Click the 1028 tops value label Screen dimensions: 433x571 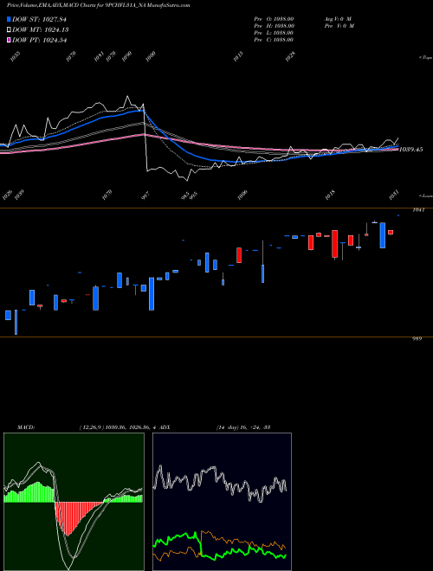[x=290, y=56]
